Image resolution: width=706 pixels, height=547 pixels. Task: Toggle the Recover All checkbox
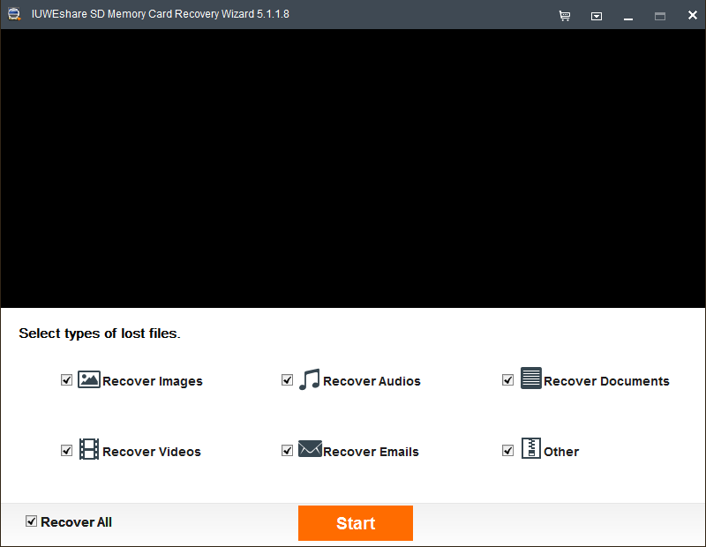(x=31, y=521)
